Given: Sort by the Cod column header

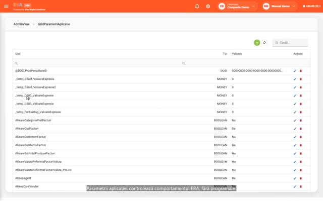Looking at the screenshot, I should point(18,54).
